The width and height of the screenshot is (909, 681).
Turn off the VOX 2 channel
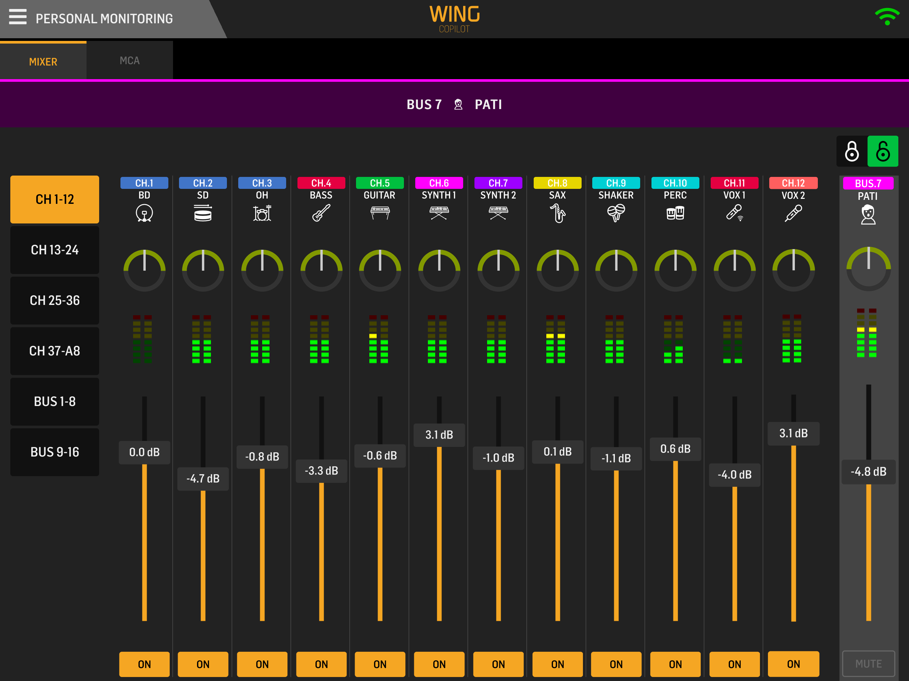[793, 664]
